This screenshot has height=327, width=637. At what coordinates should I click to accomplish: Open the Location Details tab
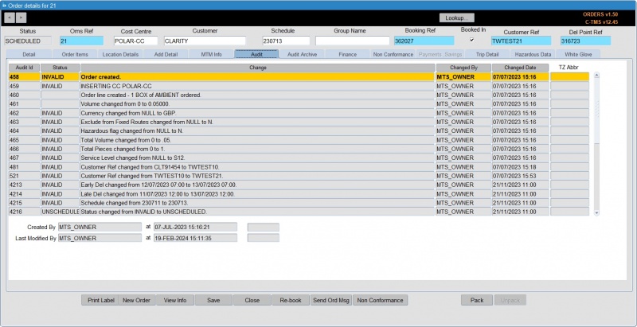tap(120, 54)
